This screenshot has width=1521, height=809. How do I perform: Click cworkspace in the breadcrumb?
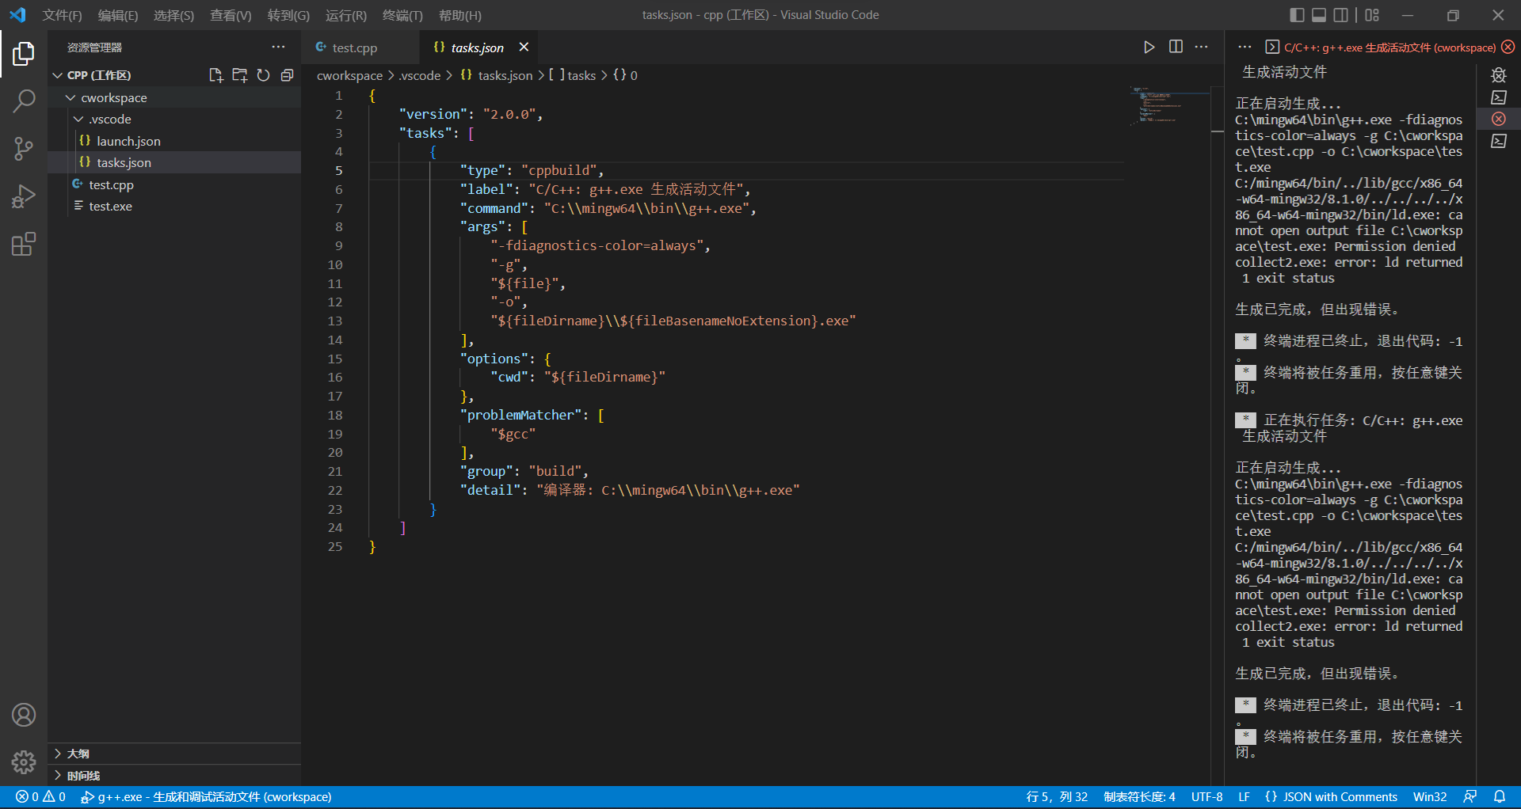349,75
